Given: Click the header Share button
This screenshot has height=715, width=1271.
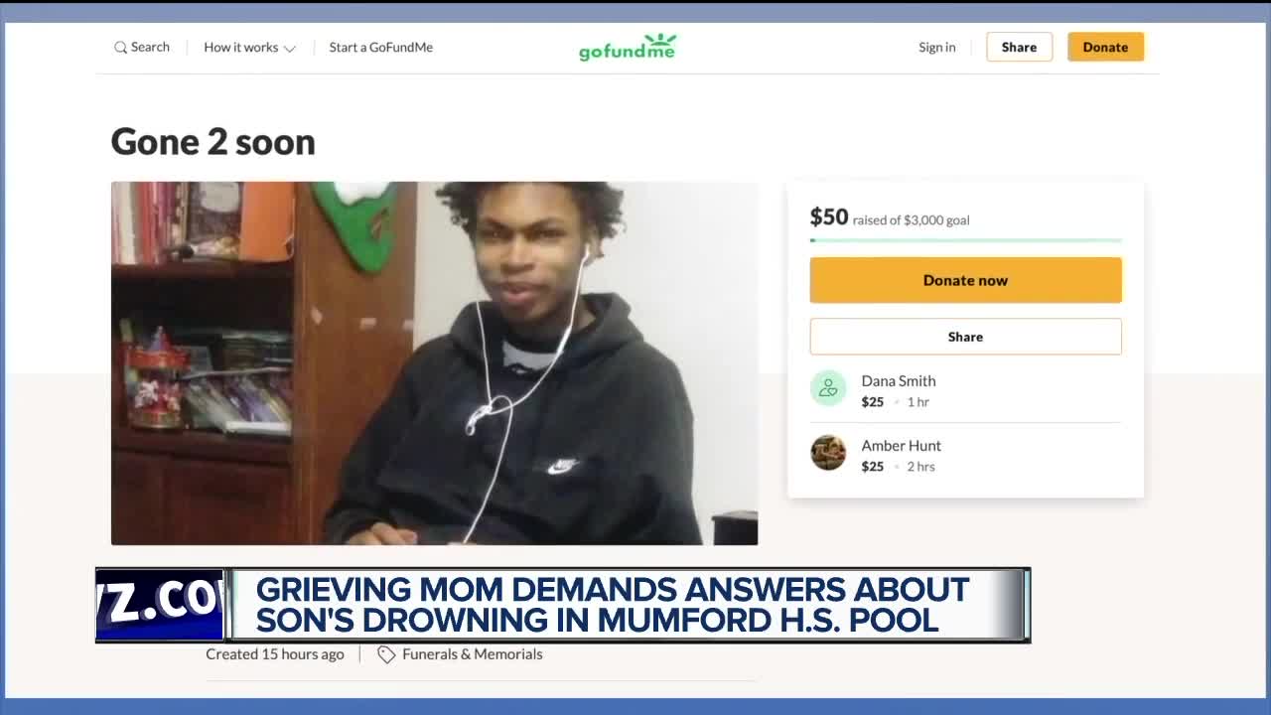Looking at the screenshot, I should 1019,47.
